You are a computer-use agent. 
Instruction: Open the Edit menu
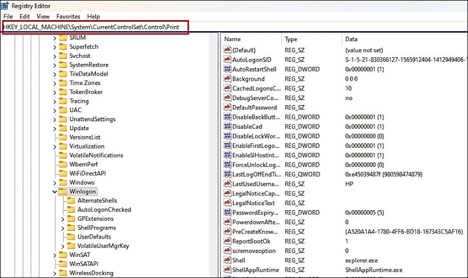coord(25,16)
